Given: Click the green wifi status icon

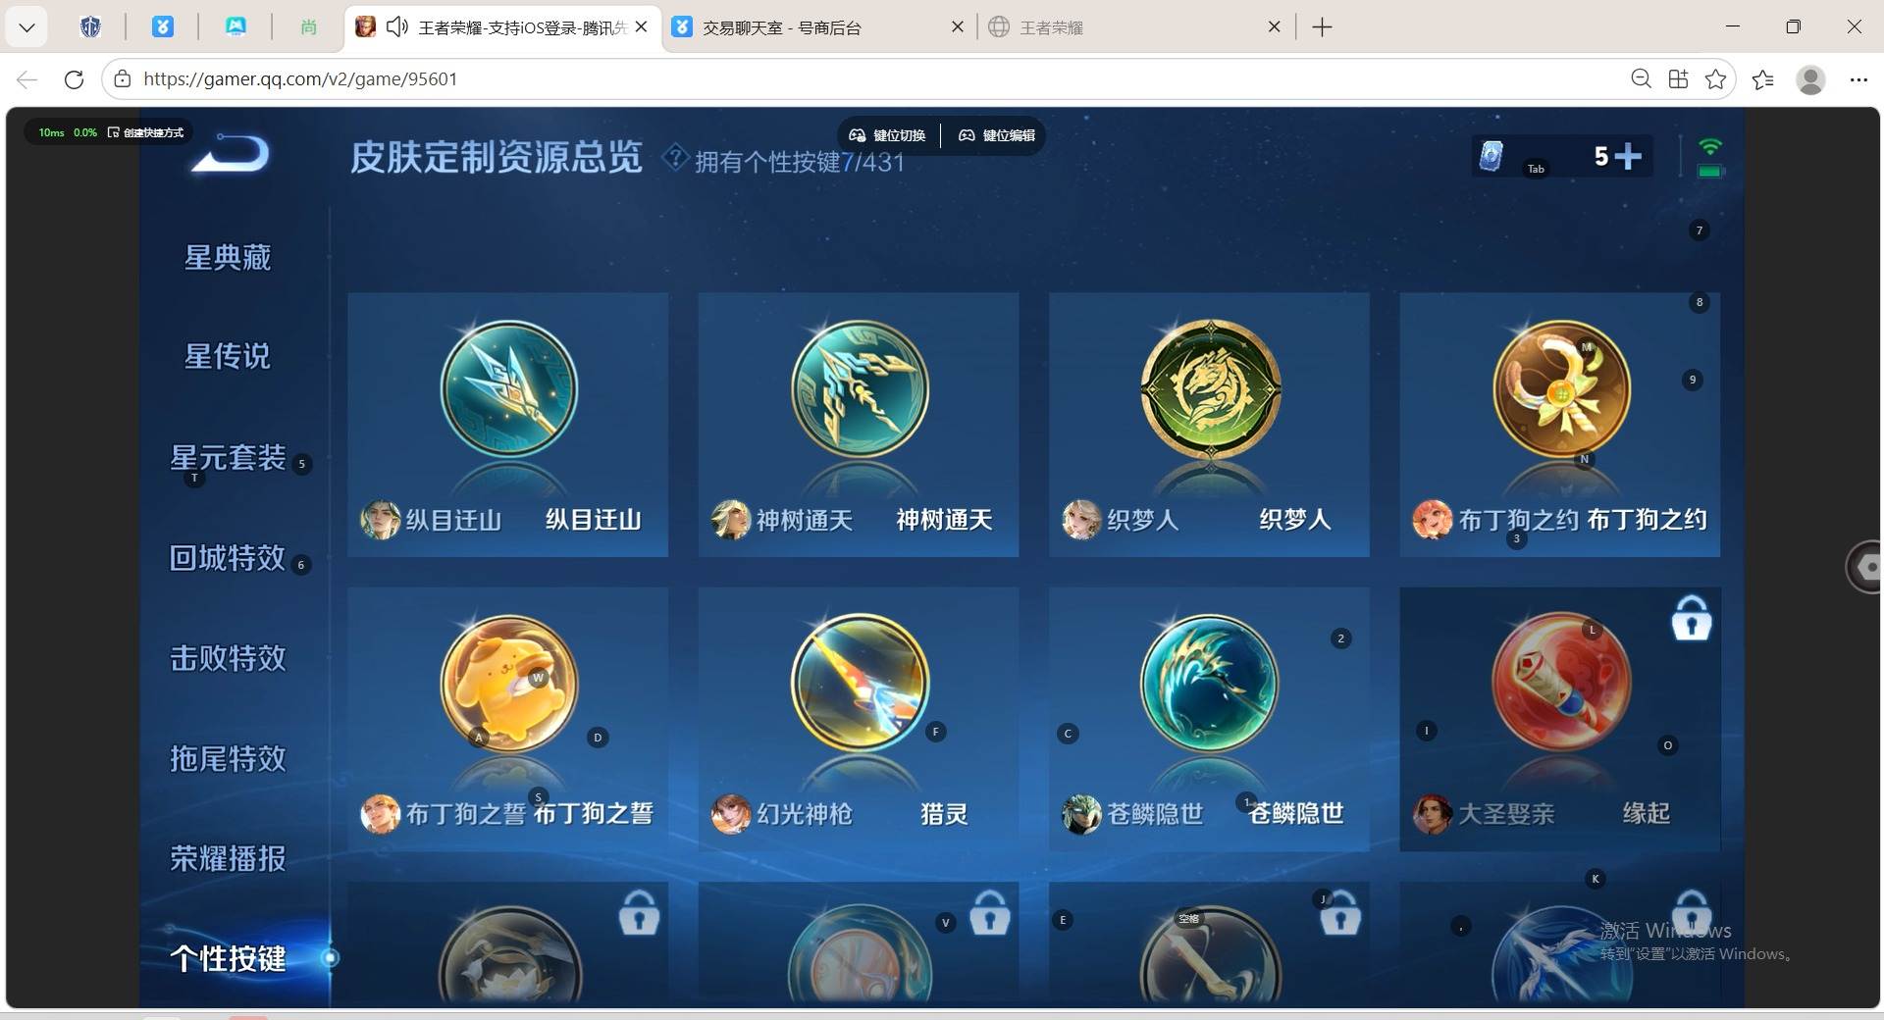Looking at the screenshot, I should [x=1710, y=147].
